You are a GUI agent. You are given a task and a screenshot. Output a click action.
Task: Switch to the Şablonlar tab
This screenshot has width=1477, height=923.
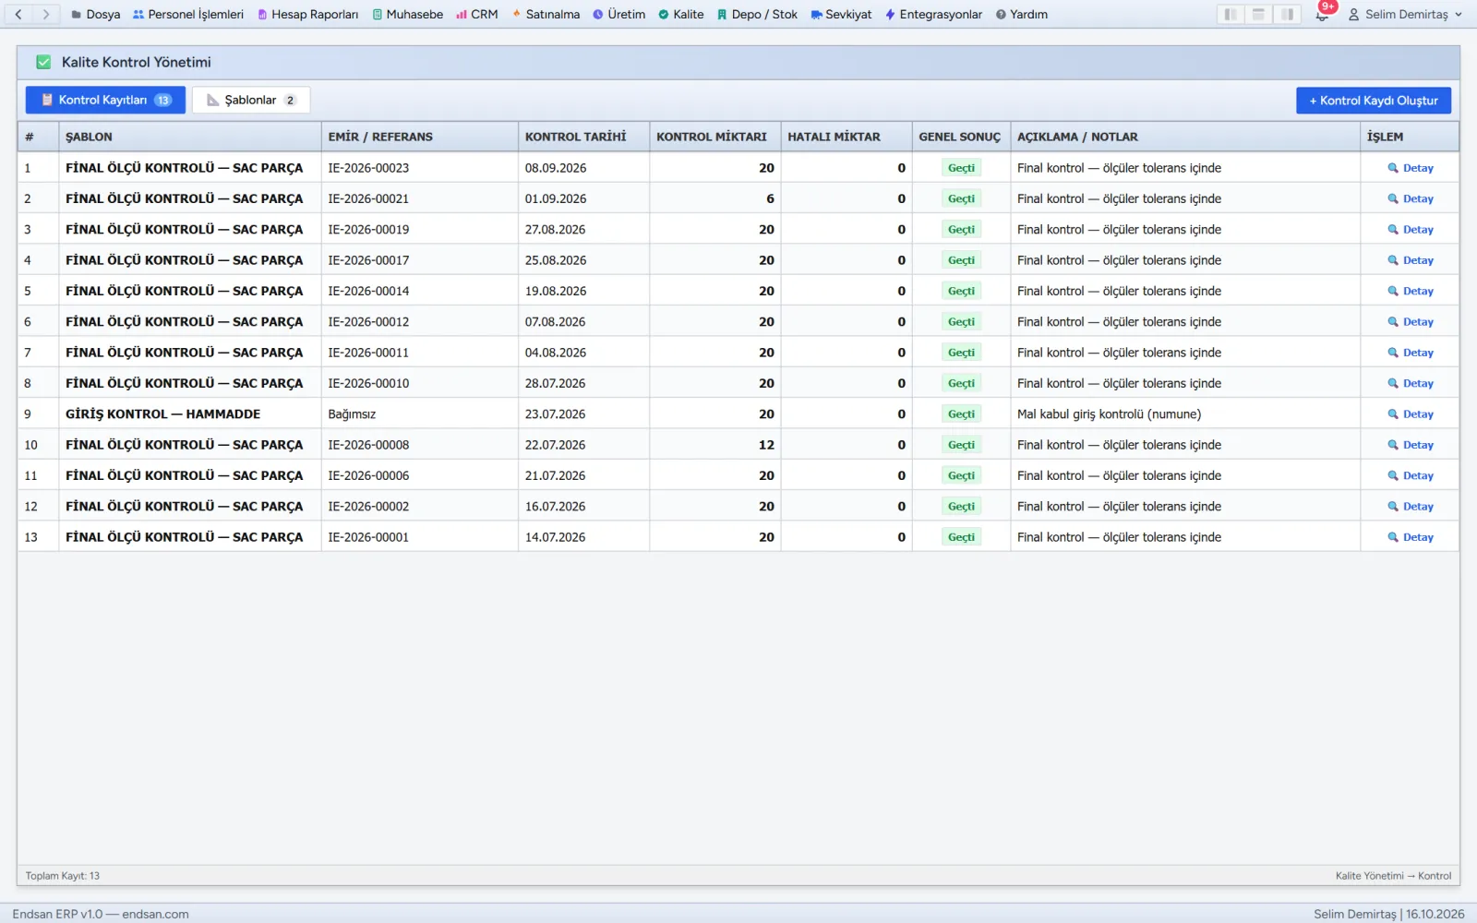[251, 100]
